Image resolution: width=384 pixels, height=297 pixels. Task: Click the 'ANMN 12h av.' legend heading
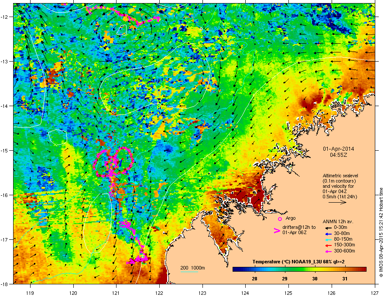click(338, 221)
